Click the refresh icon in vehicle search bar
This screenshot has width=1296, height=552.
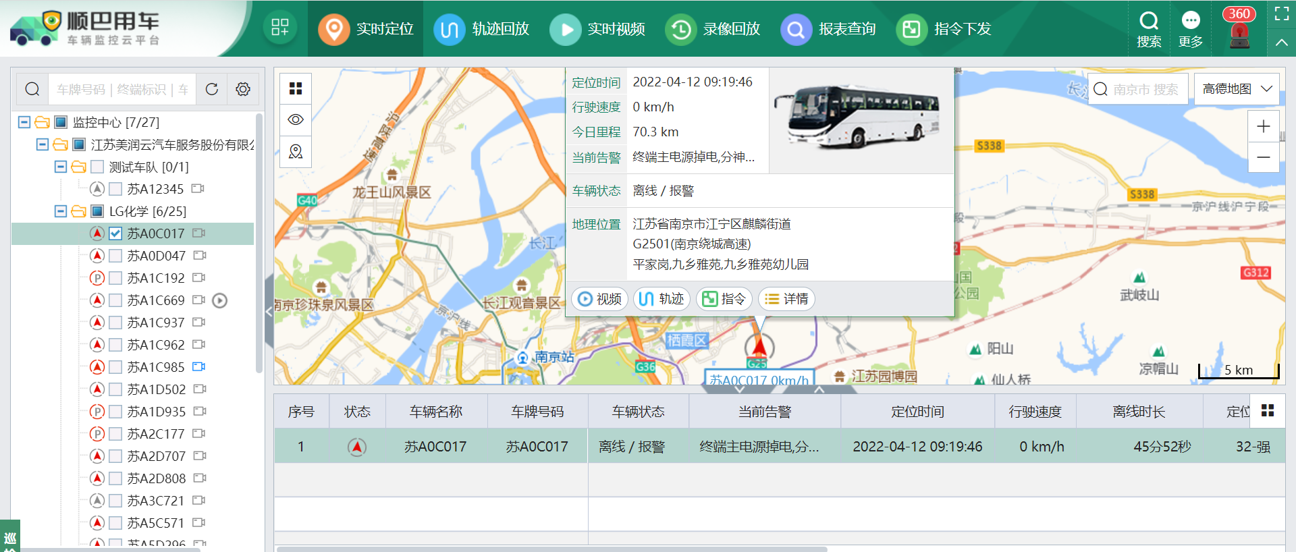pos(212,89)
